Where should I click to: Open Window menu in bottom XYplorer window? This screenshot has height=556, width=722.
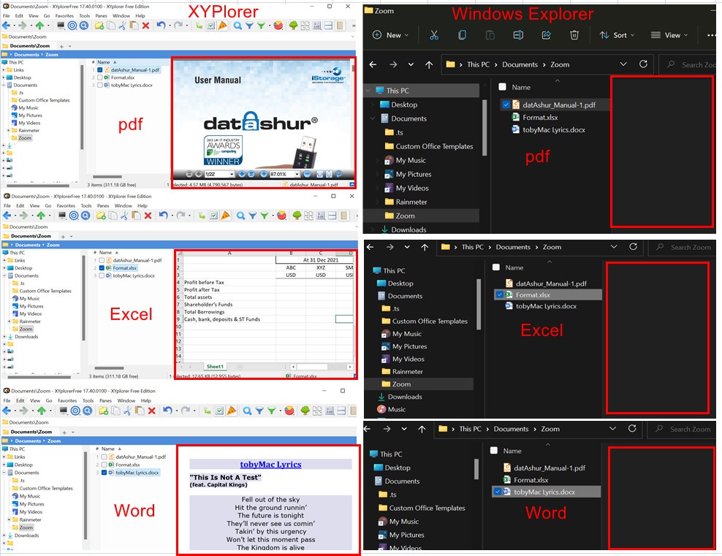tap(126, 400)
